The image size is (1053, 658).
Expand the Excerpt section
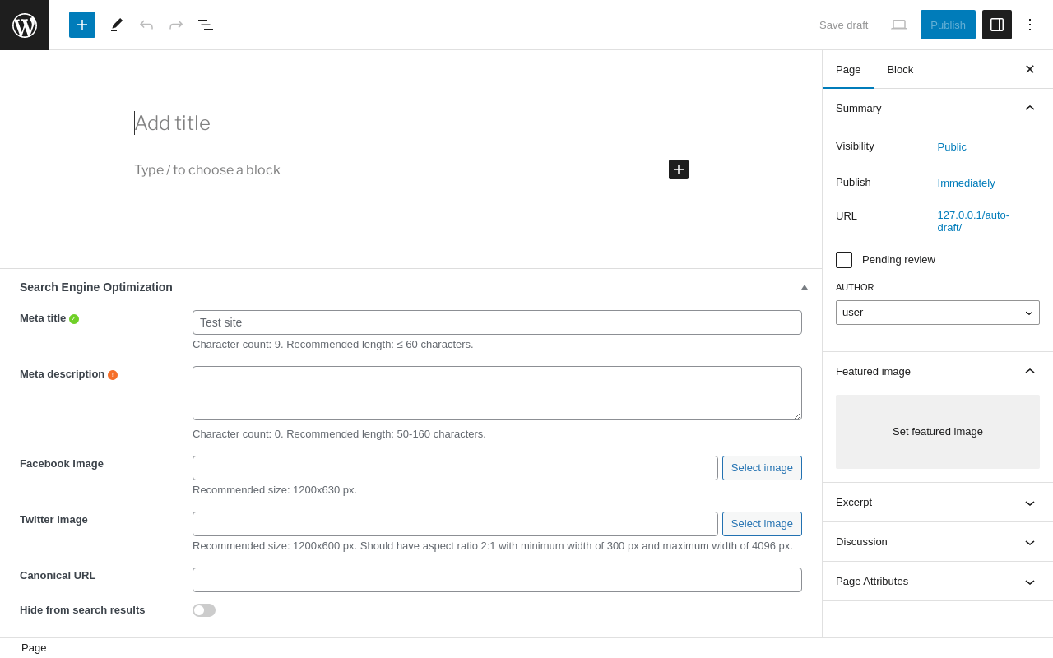[x=938, y=503]
